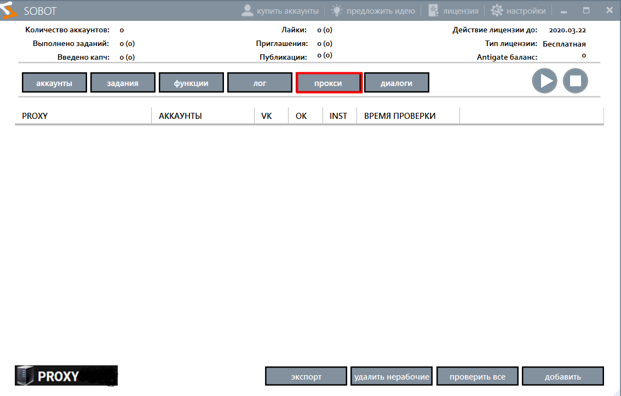Open настройки with the gear icon
This screenshot has width=621, height=396.
[518, 10]
